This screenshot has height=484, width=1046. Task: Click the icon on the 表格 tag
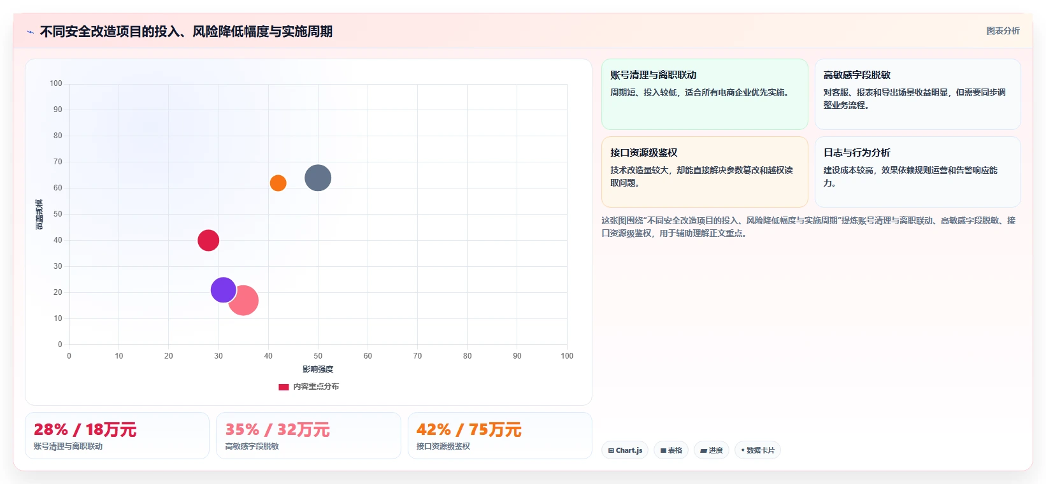click(x=663, y=450)
